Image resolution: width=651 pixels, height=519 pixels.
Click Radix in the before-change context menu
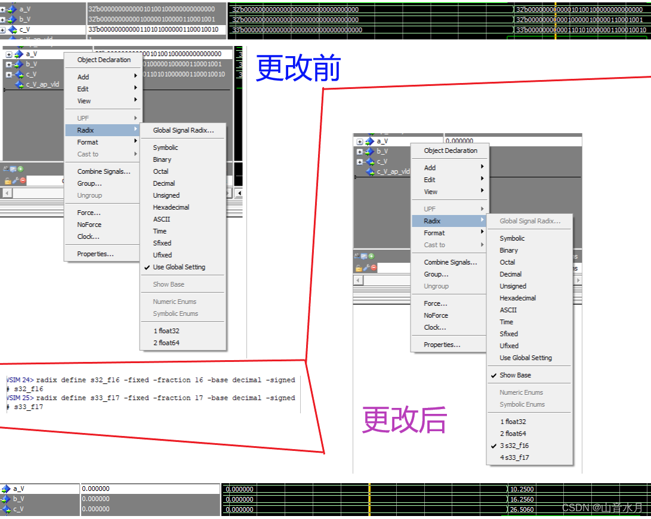coord(103,130)
